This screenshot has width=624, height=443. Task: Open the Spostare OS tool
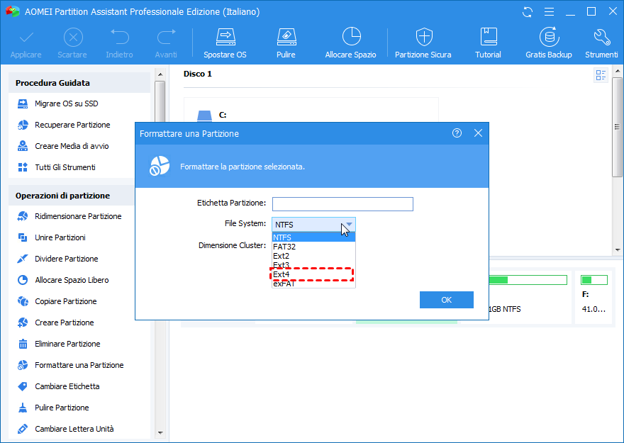pos(225,43)
